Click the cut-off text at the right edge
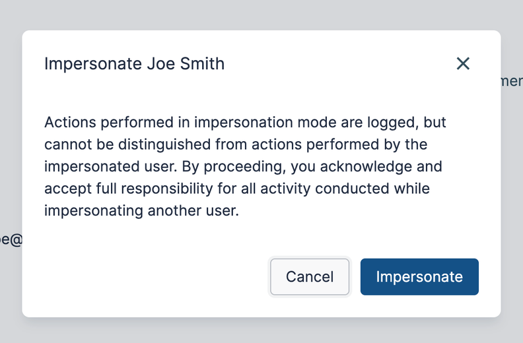523x343 pixels. click(x=512, y=81)
